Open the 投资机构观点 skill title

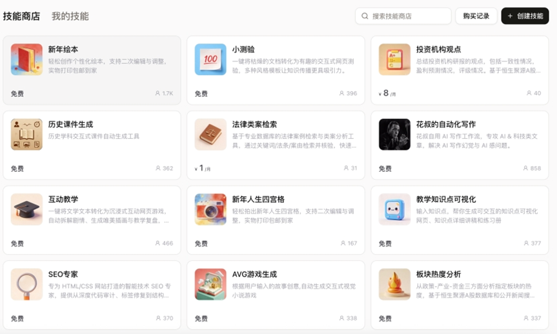tap(438, 50)
